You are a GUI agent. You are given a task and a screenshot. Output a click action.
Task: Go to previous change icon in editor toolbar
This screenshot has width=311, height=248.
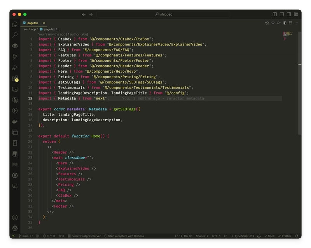click(267, 23)
